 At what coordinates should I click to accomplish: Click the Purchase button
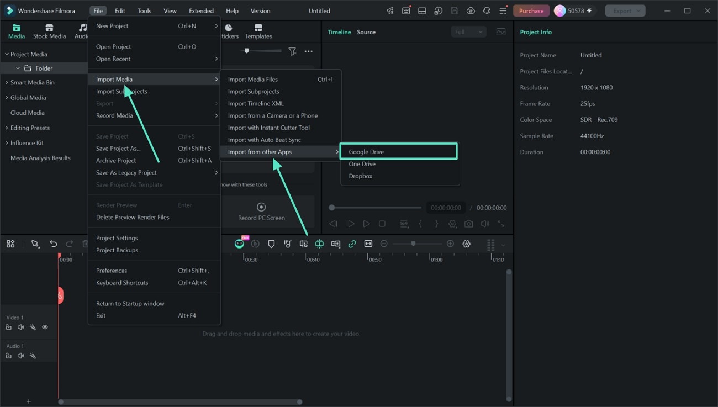coord(531,10)
